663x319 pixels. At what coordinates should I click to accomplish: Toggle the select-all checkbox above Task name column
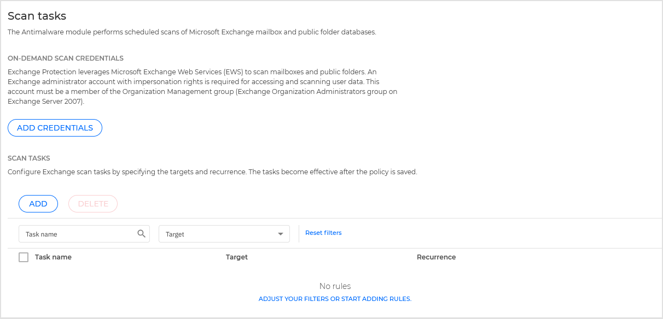point(24,257)
